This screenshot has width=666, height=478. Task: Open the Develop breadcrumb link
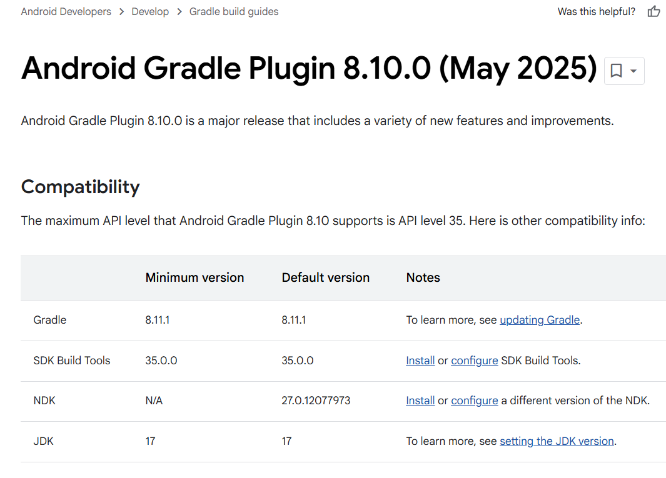click(150, 11)
